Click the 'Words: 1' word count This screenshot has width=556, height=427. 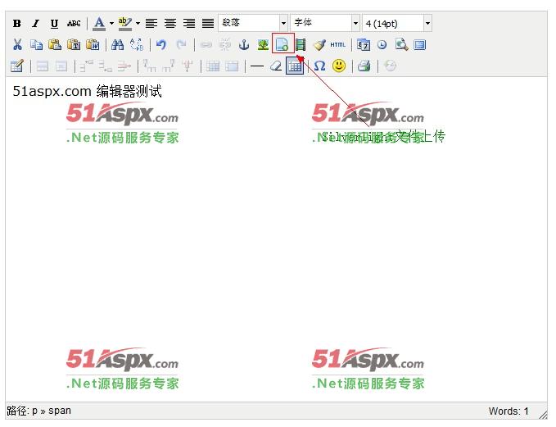click(509, 411)
